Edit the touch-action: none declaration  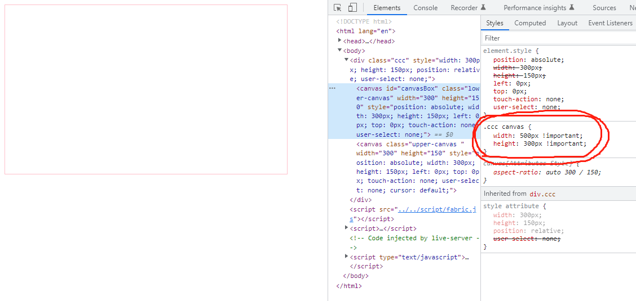[x=528, y=99]
